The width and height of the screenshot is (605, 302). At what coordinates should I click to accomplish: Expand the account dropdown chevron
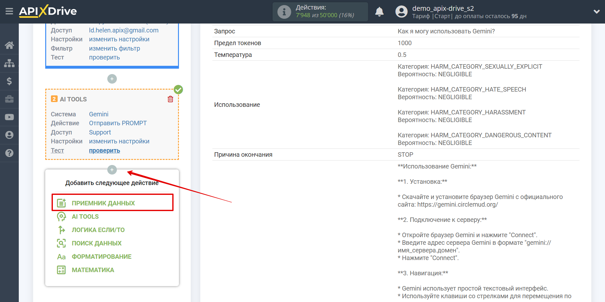pyautogui.click(x=596, y=12)
